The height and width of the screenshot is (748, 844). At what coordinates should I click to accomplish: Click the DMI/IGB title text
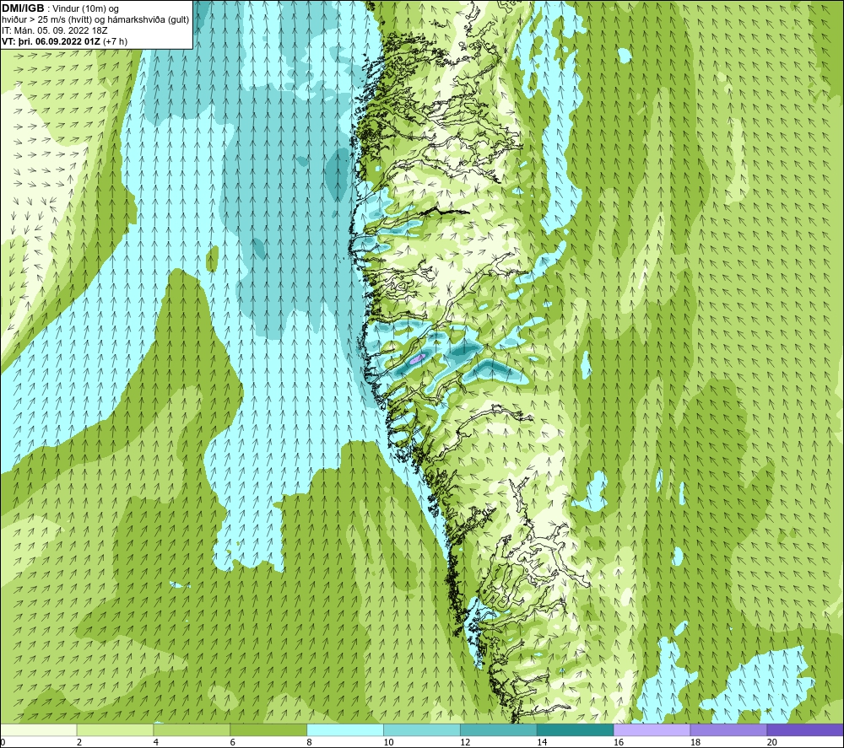(x=23, y=8)
